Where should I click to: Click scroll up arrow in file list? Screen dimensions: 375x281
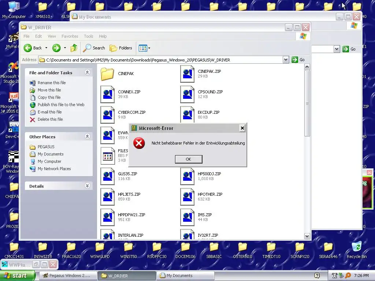point(307,67)
